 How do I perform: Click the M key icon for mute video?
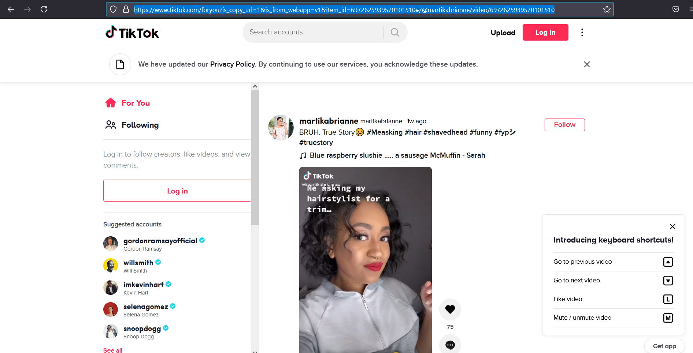pyautogui.click(x=668, y=318)
